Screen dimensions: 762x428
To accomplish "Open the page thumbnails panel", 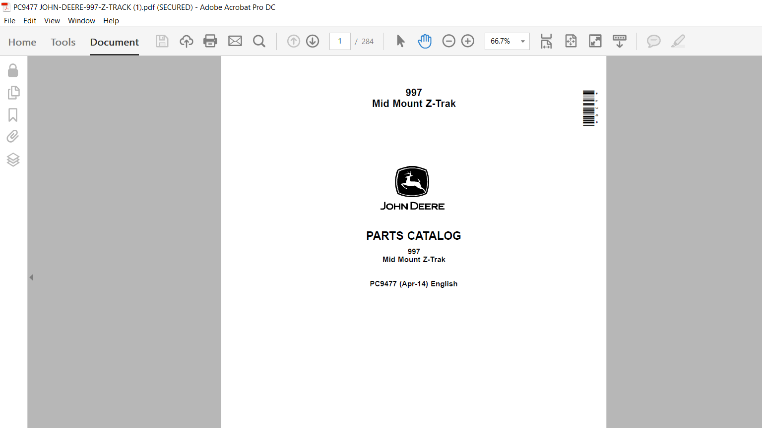I will tap(13, 93).
